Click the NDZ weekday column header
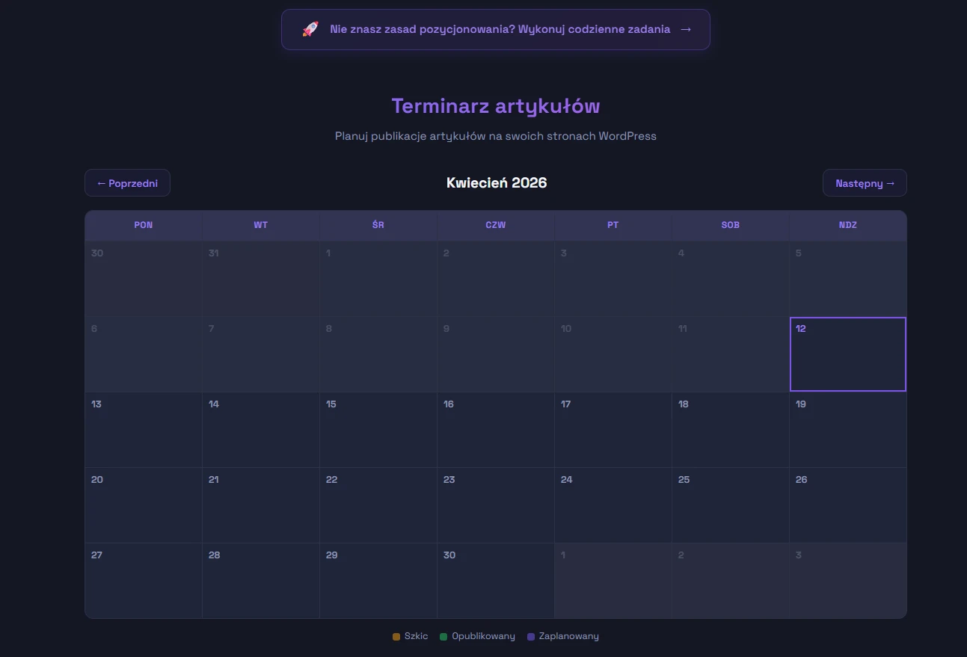 [847, 225]
